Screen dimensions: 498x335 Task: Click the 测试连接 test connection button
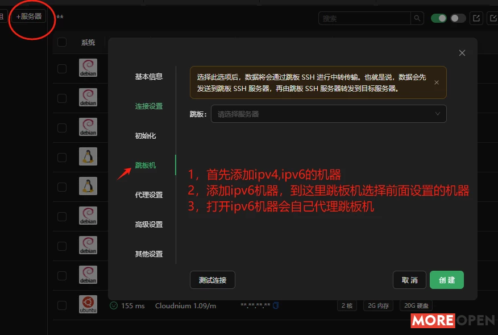(212, 280)
